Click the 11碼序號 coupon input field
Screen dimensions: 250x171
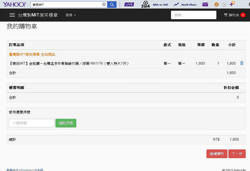[x=32, y=123]
